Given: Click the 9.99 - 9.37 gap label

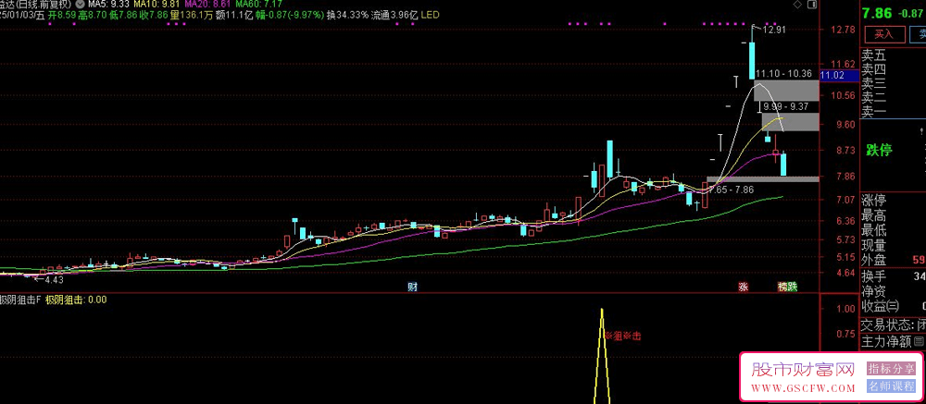Looking at the screenshot, I should [x=785, y=106].
